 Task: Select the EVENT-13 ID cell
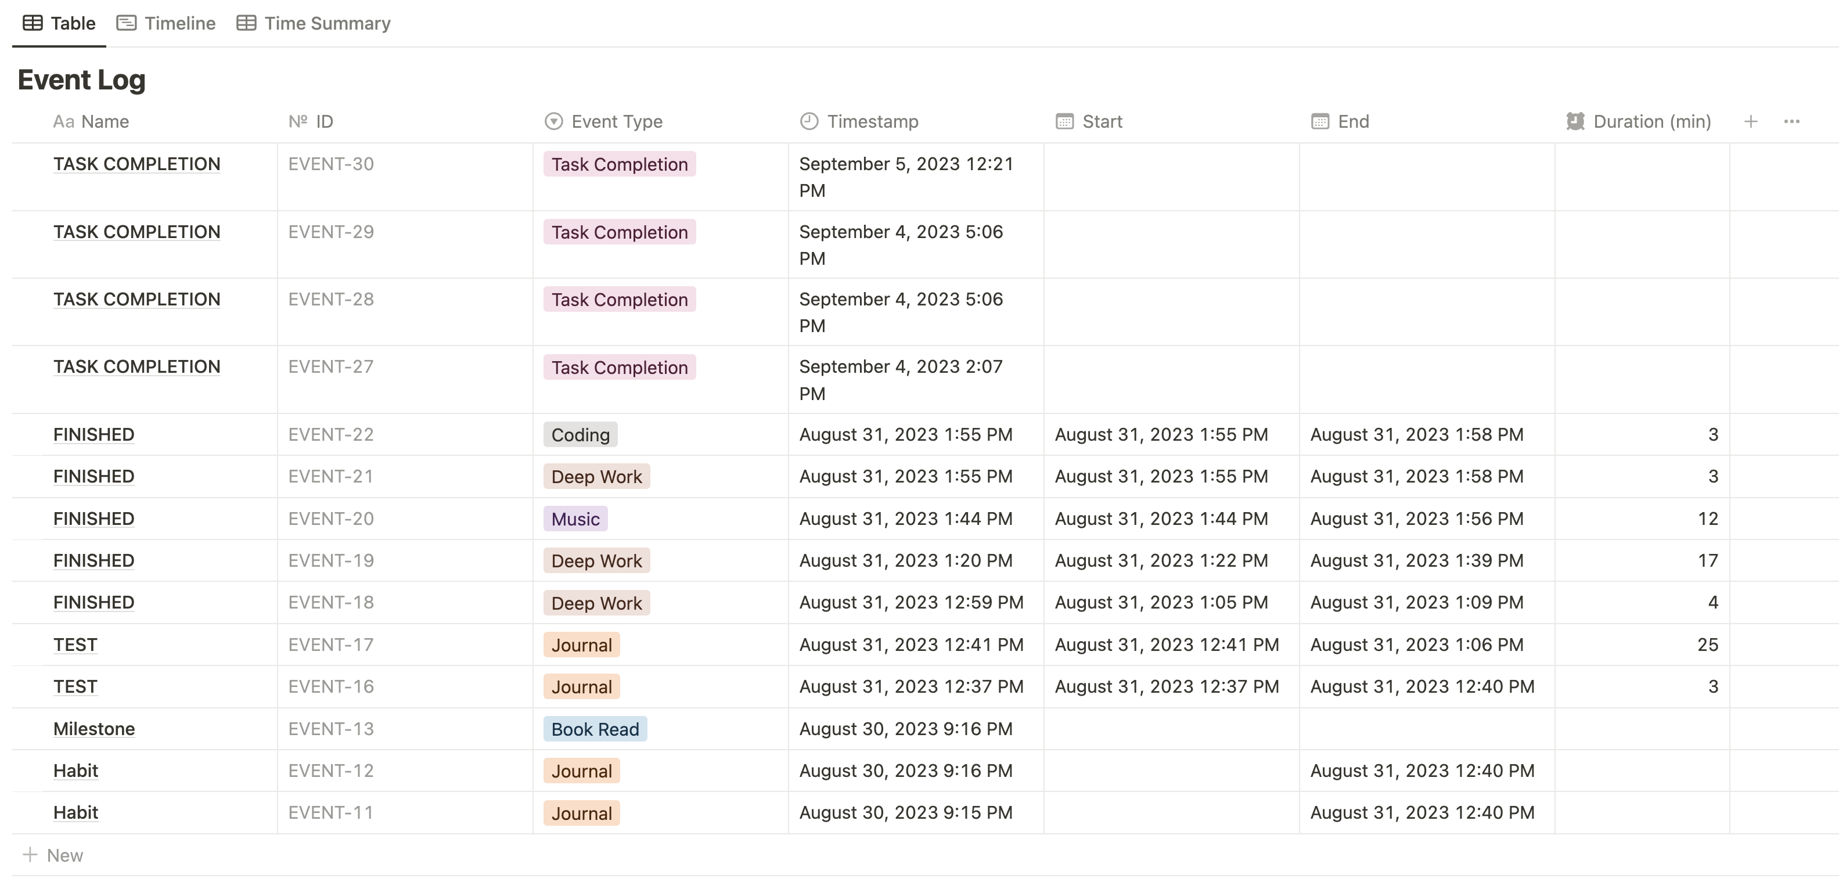tap(405, 728)
